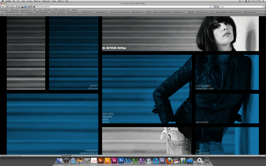Open Adobe Acrobat in the dock
The image size is (266, 166).
coord(94,160)
